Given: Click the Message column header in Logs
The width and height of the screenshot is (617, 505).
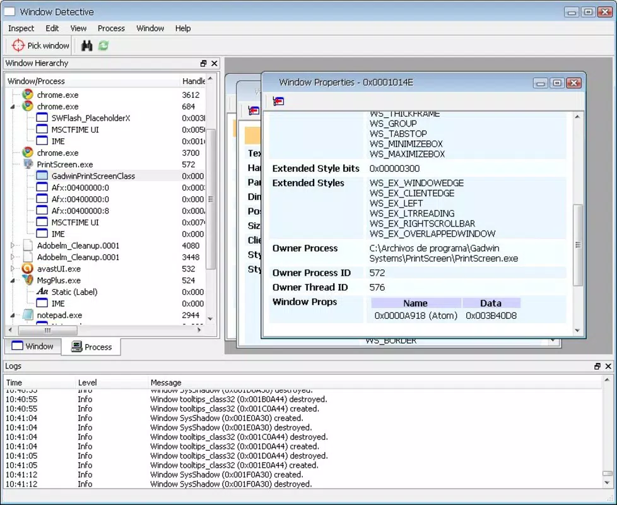Looking at the screenshot, I should tap(375, 382).
